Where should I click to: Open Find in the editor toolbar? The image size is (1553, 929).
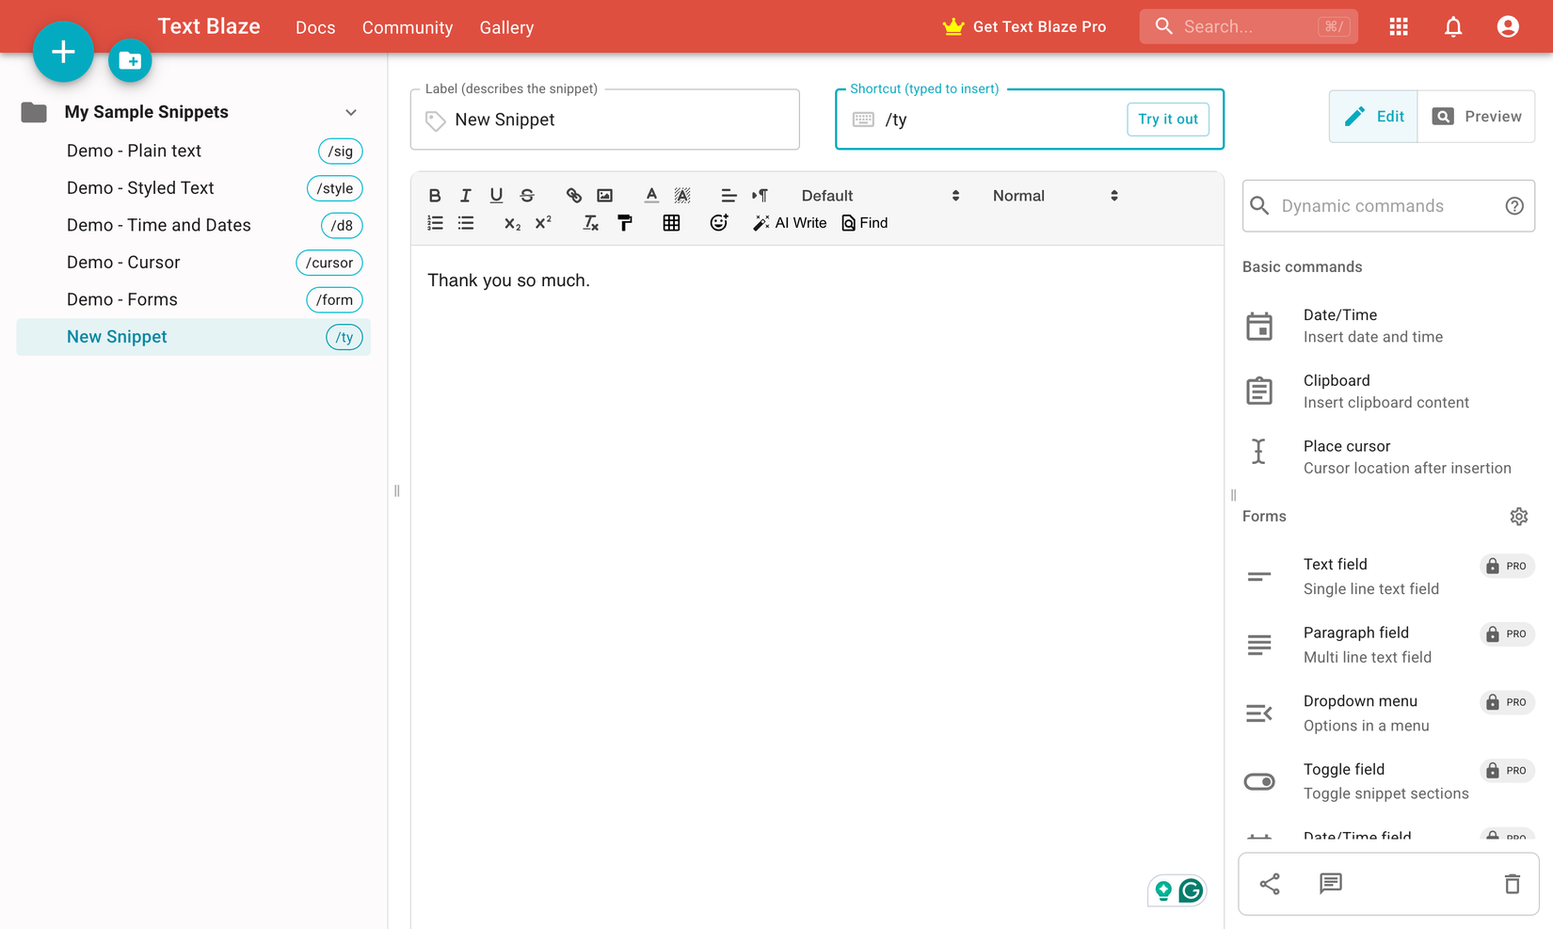coord(863,223)
